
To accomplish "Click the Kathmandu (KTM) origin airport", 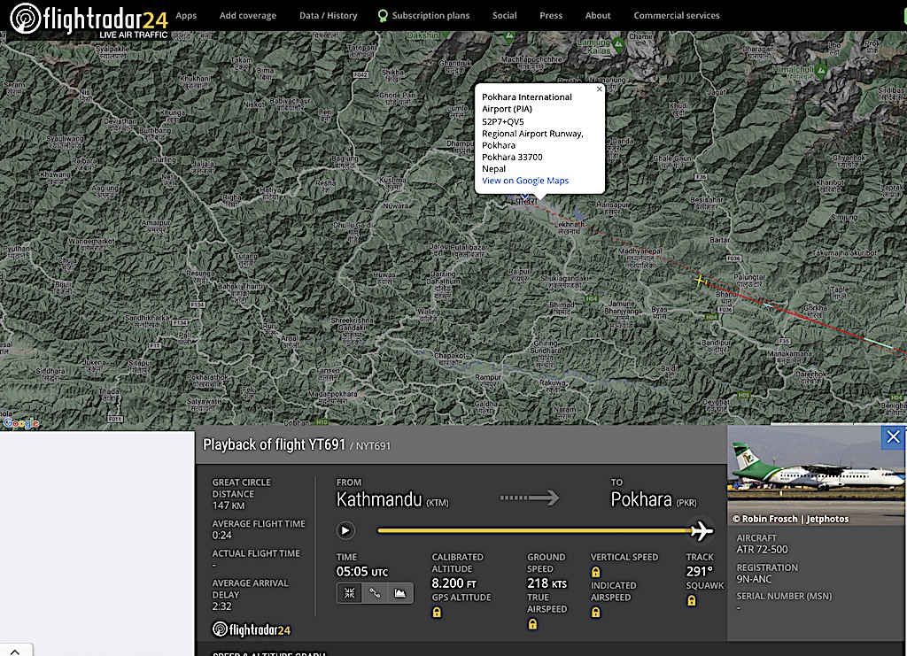I will tap(392, 499).
